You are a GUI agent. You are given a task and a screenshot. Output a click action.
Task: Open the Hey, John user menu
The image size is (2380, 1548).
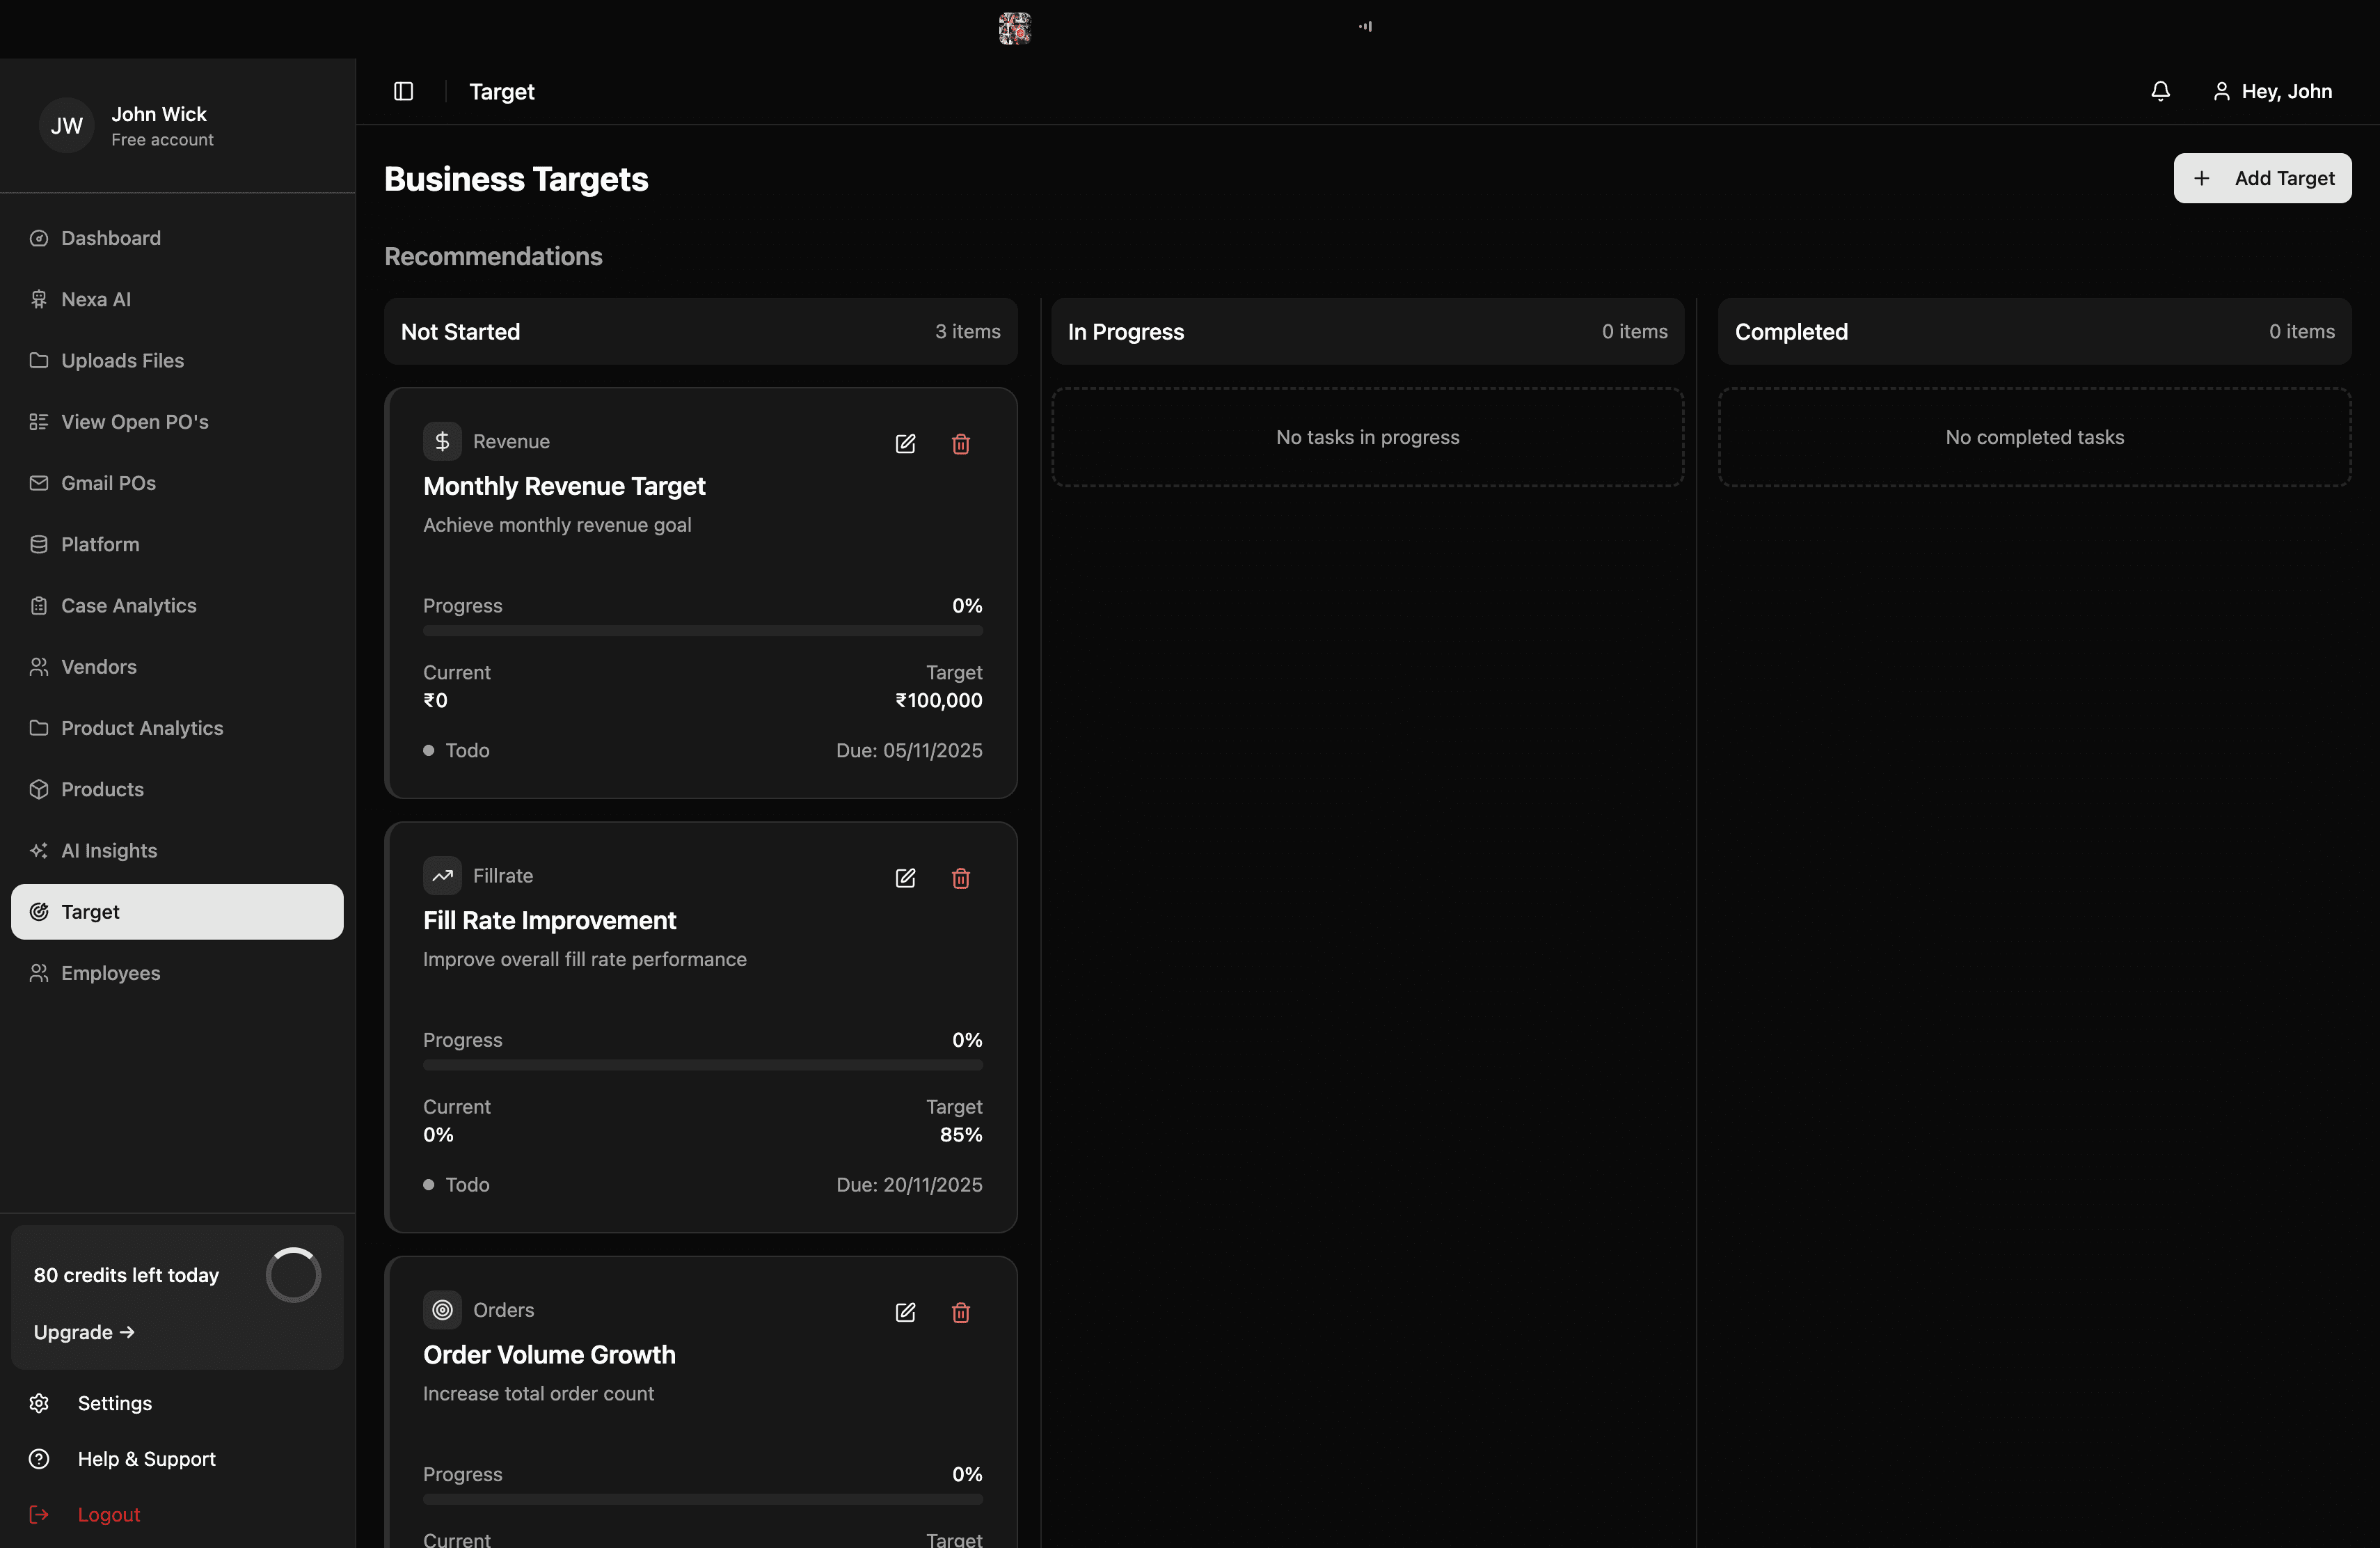coord(2272,91)
